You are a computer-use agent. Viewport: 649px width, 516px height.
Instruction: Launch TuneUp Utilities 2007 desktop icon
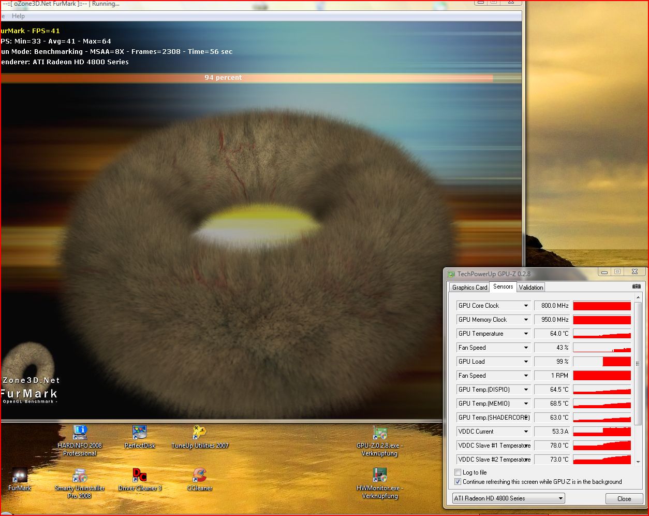click(x=200, y=437)
